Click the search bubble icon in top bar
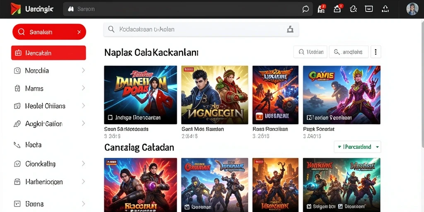 [306, 9]
